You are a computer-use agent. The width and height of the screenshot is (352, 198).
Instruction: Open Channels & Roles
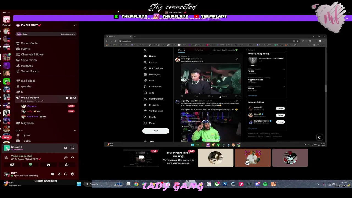click(x=32, y=54)
